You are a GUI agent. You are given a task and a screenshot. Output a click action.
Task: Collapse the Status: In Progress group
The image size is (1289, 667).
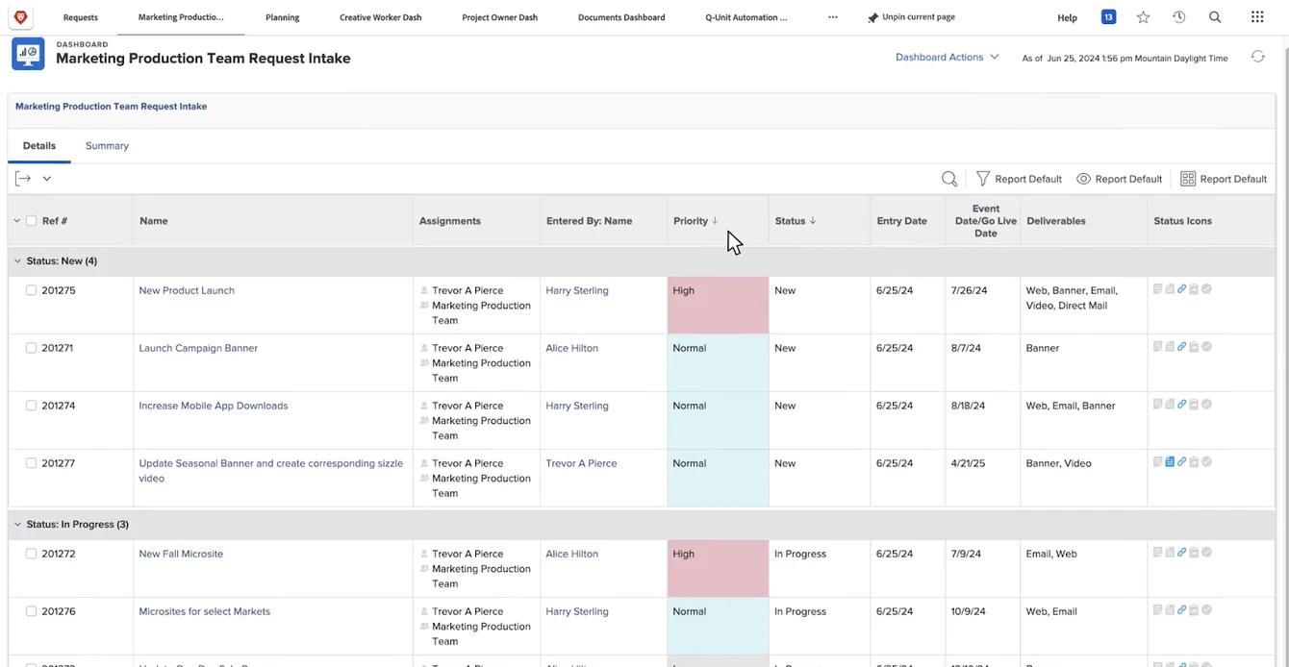[x=17, y=525]
